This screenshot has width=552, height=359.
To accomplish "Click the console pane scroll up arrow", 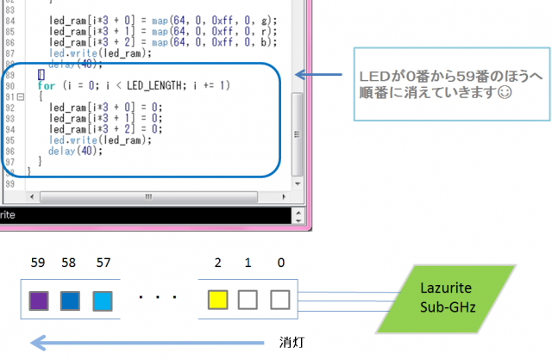I will point(298,213).
